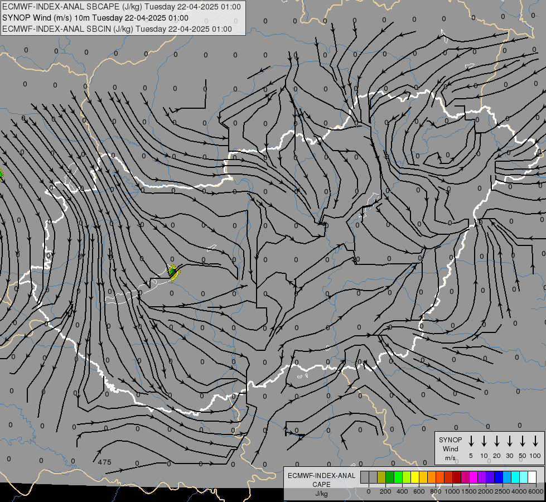Click the 4000 tick label on CAPE scale
The width and height of the screenshot is (546, 502).
(x=519, y=491)
